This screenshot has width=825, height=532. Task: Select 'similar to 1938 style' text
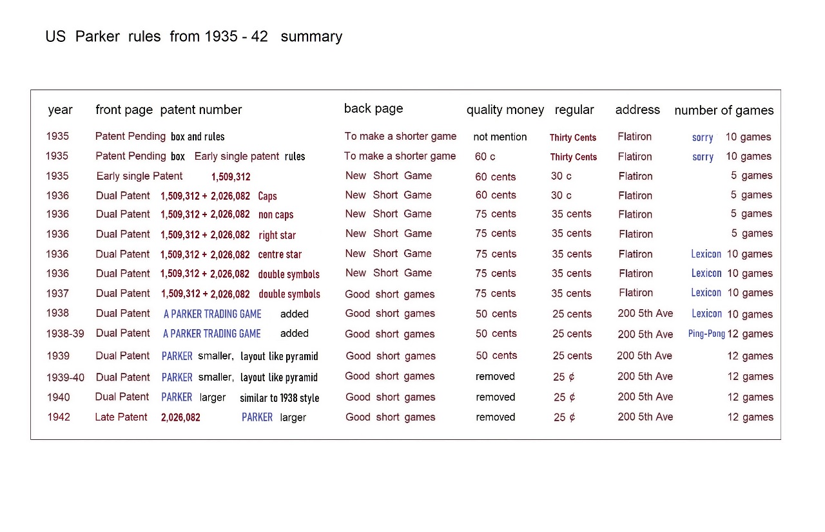(280, 398)
